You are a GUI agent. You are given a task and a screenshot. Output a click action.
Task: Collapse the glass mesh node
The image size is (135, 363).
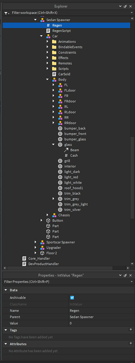(x=53, y=145)
